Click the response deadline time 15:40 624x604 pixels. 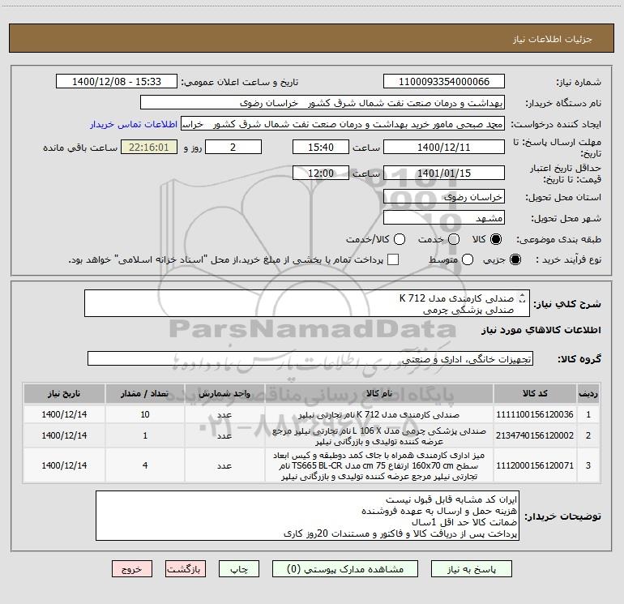pos(321,148)
